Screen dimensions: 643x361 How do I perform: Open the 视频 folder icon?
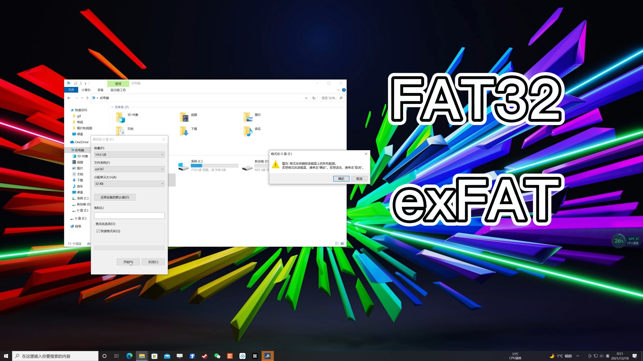point(184,117)
